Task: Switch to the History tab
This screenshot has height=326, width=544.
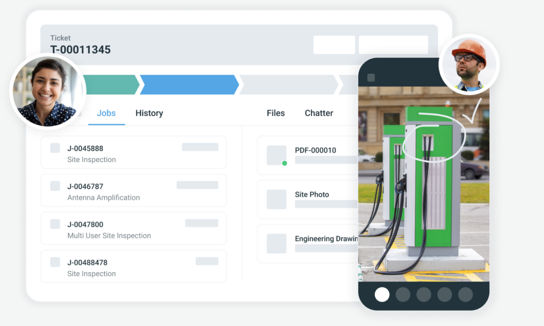Action: pyautogui.click(x=149, y=113)
